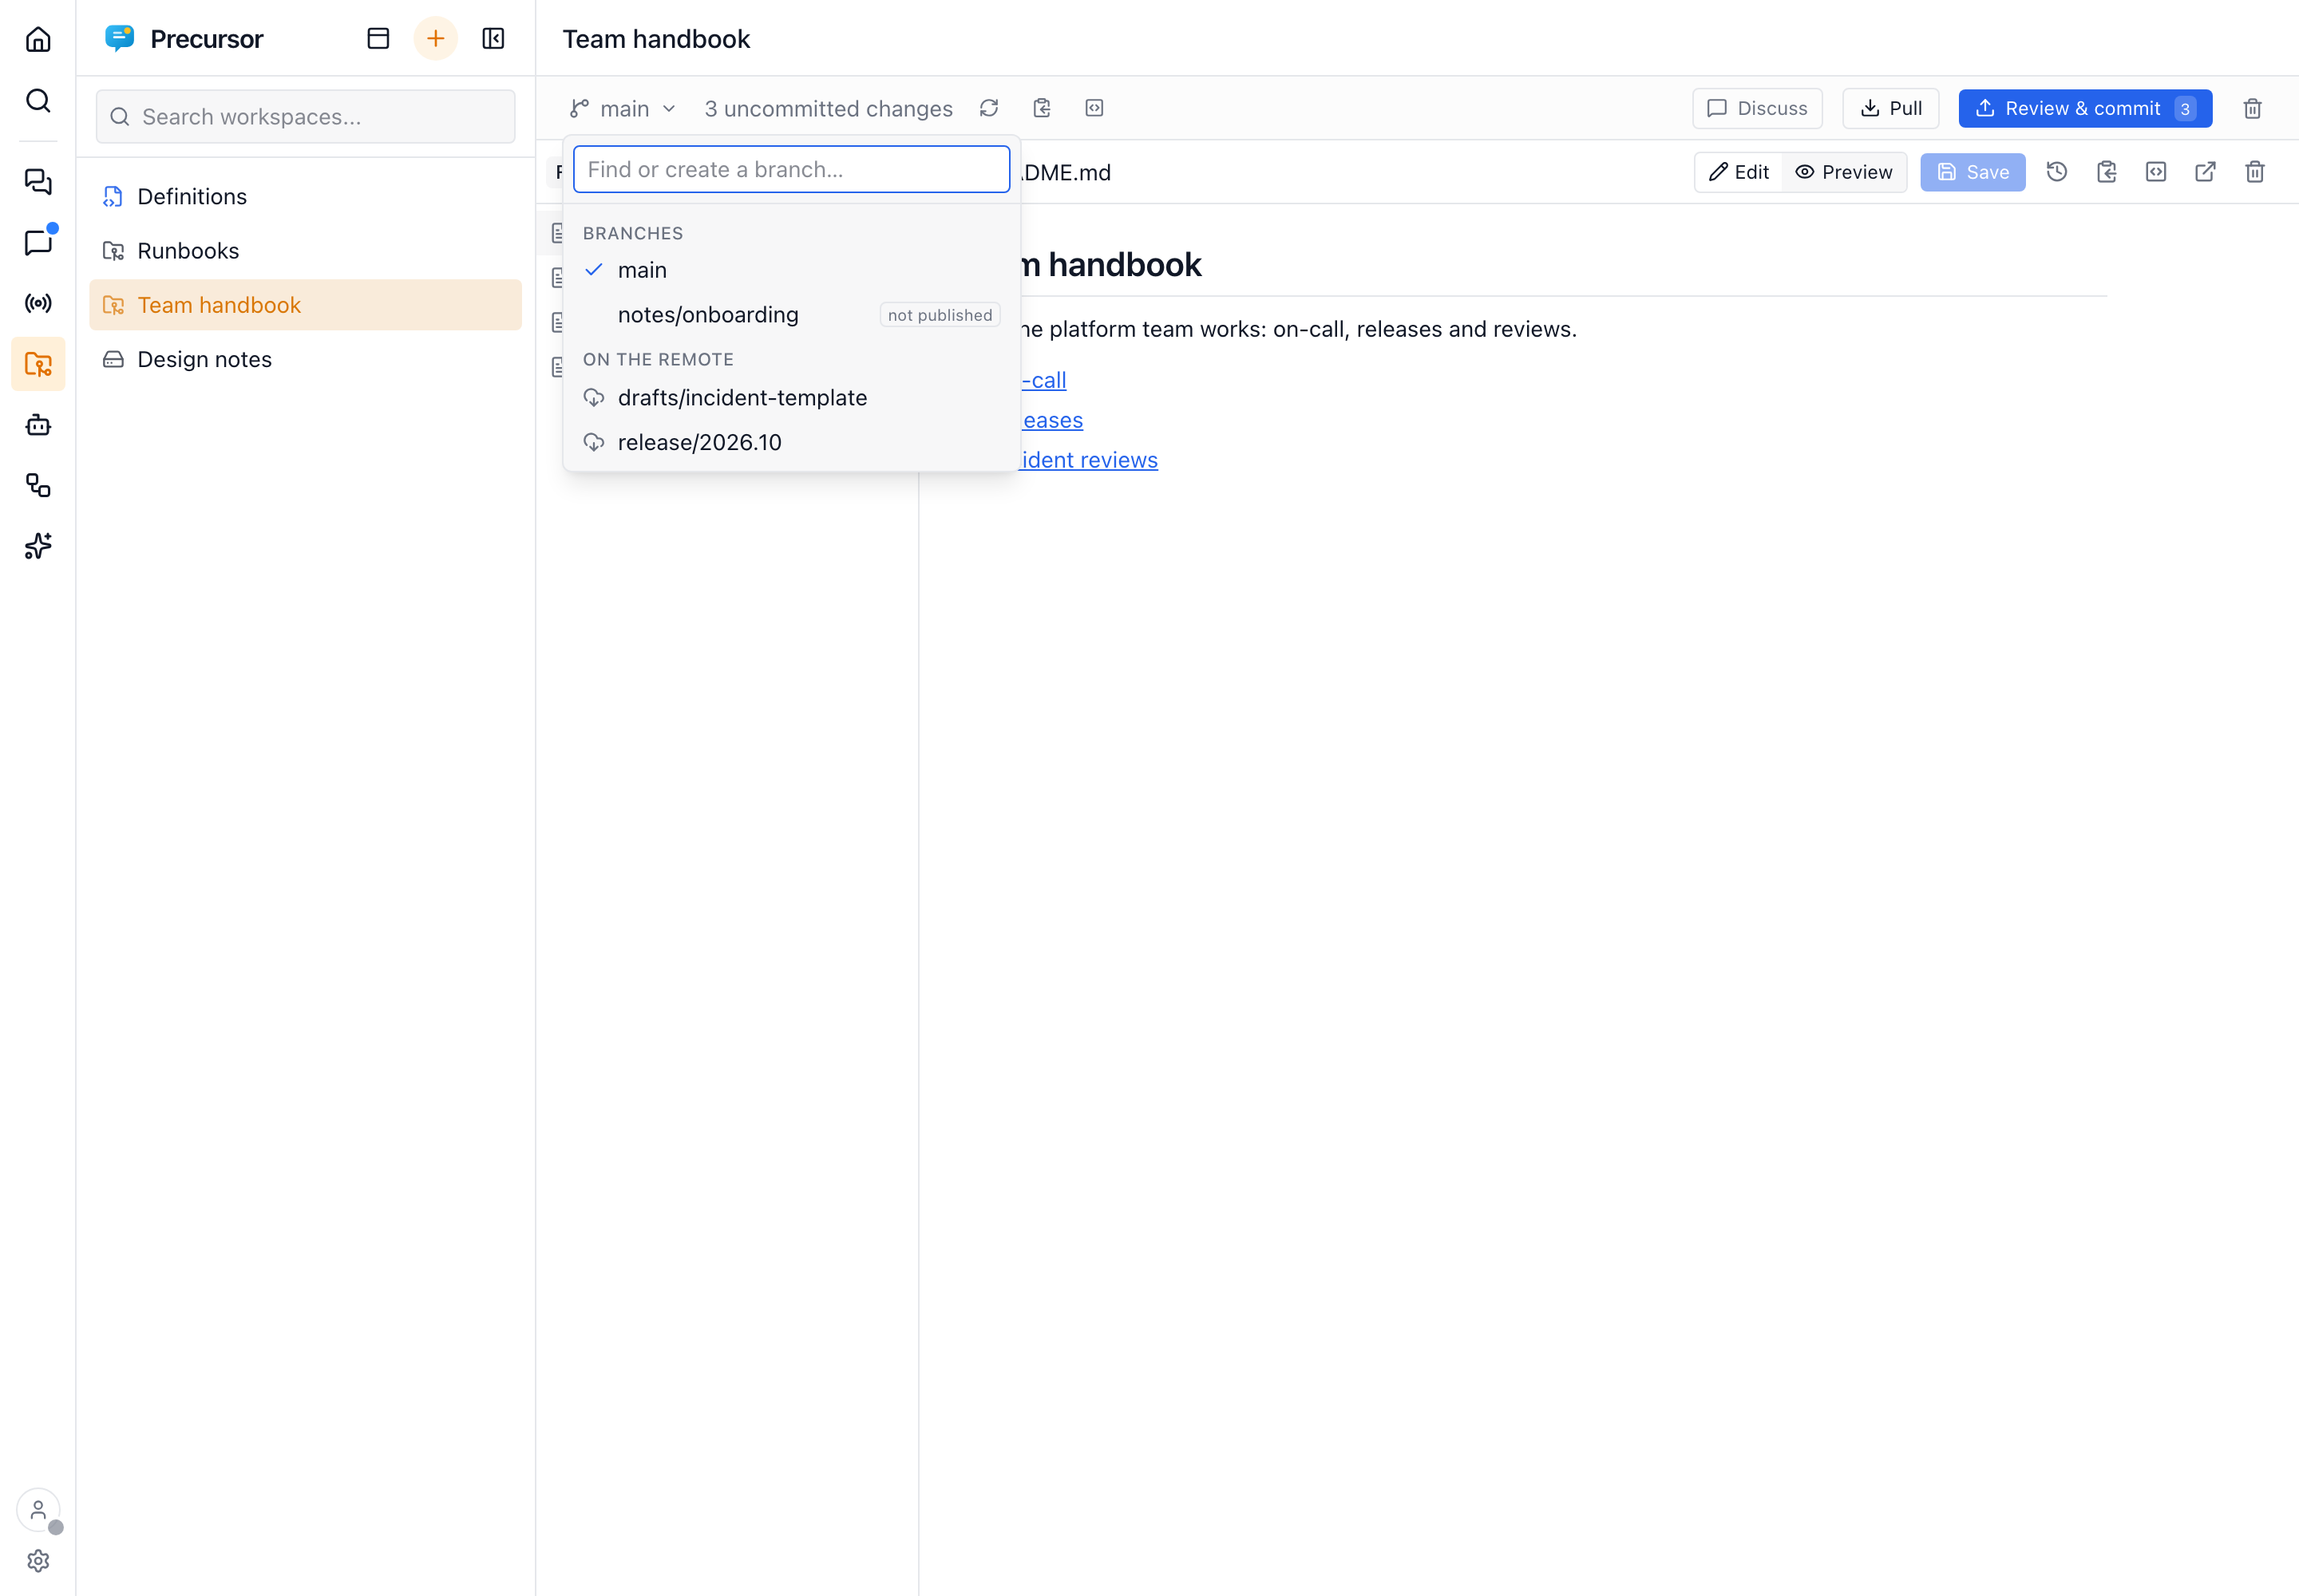The image size is (2299, 1596).
Task: Open the Home icon in left rail
Action: click(x=38, y=39)
